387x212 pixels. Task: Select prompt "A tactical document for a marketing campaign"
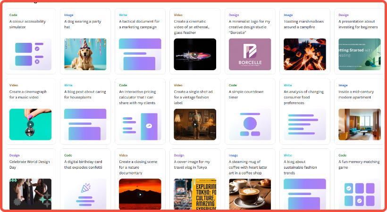tap(139, 24)
